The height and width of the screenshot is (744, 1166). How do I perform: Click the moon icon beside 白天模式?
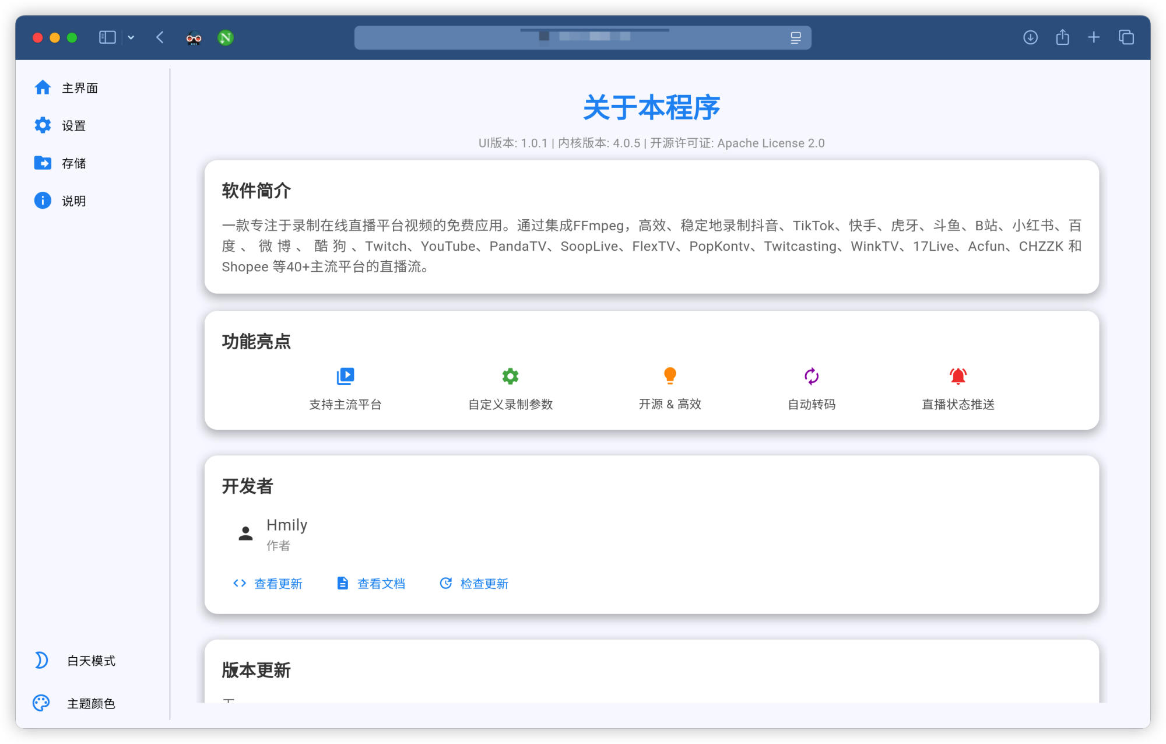click(x=41, y=660)
